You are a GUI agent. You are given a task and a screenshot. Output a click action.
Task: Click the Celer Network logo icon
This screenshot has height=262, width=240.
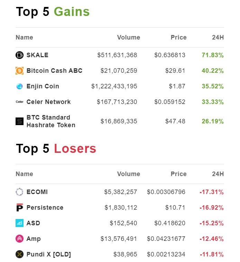[x=19, y=102]
